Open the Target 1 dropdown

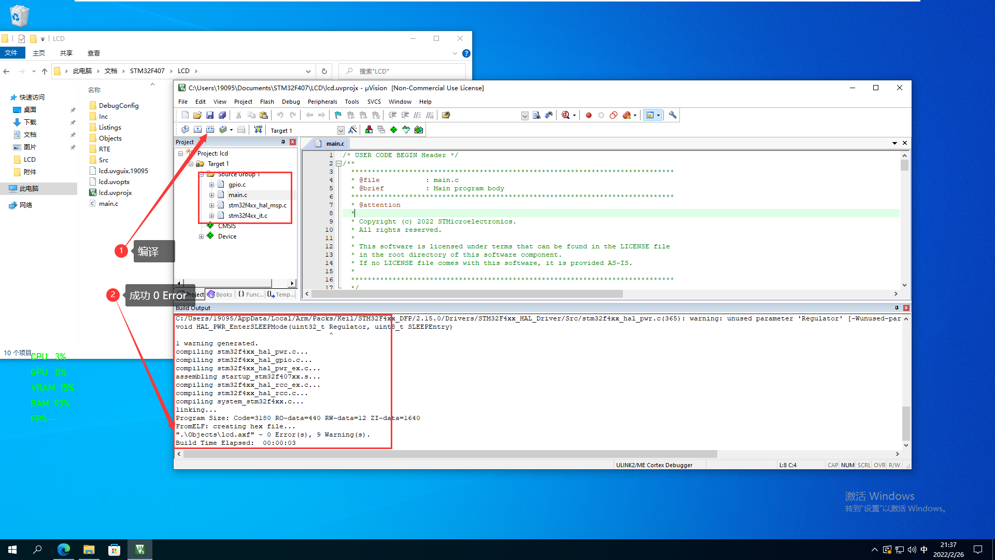[x=340, y=131]
